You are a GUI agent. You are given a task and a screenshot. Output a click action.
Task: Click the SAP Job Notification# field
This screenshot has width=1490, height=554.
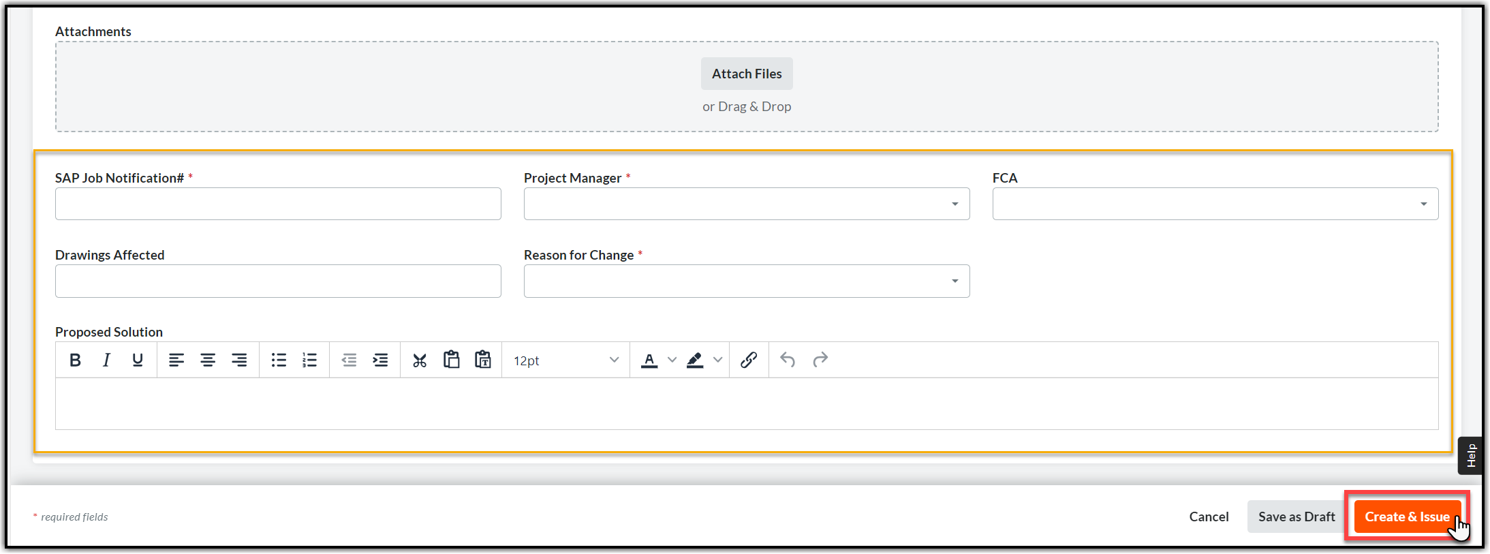(278, 204)
